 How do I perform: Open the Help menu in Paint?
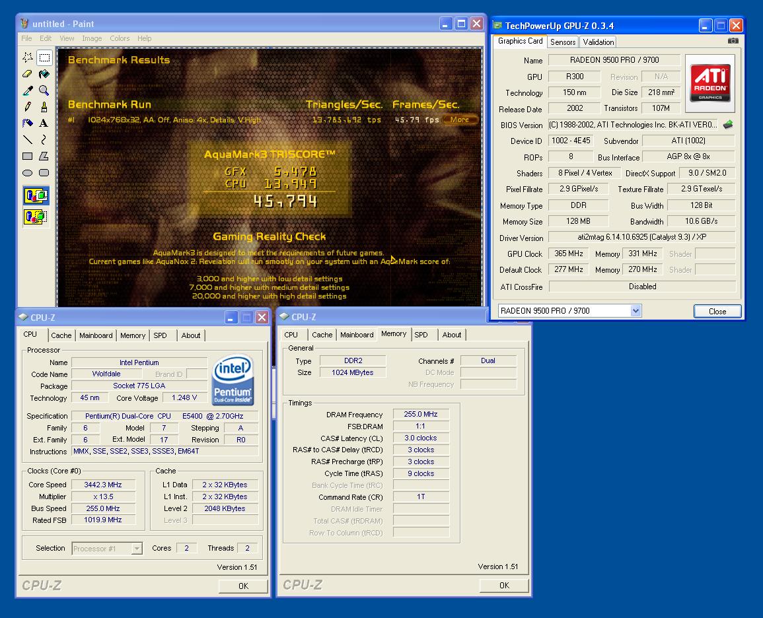coord(145,38)
